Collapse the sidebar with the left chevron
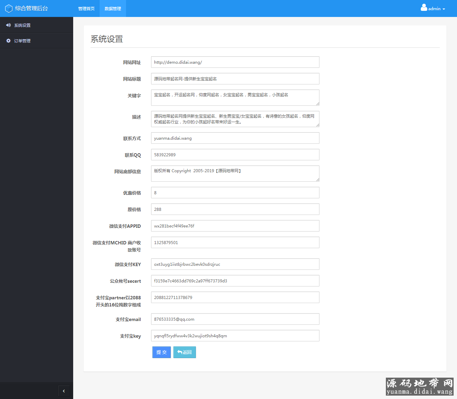This screenshot has height=399, width=457. 64,391
